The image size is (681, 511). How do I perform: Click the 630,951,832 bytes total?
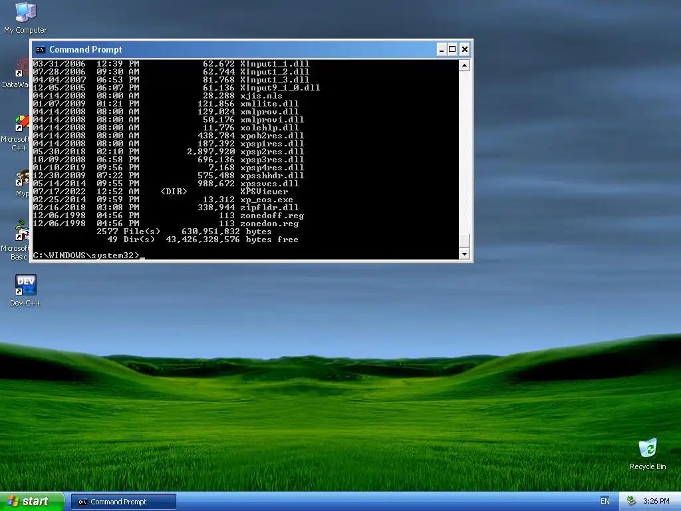click(226, 232)
